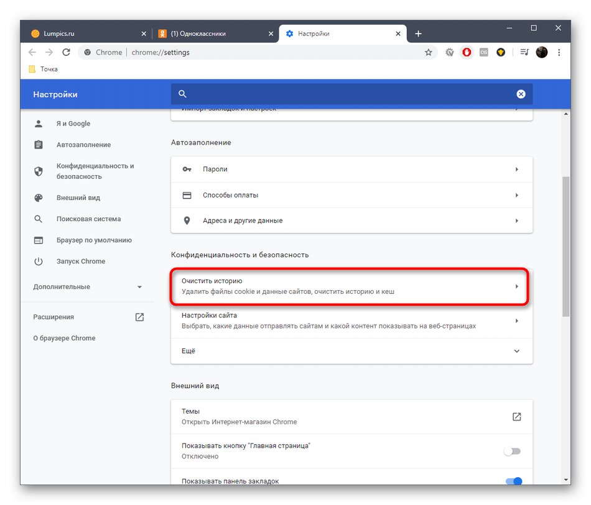The height and width of the screenshot is (505, 591).
Task: Open Конфиденциальность и безопасность in sidebar
Action: pos(95,171)
